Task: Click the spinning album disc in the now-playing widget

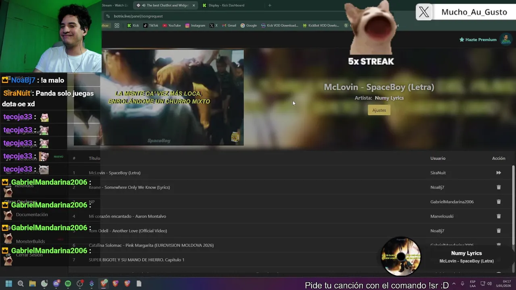Action: click(401, 257)
